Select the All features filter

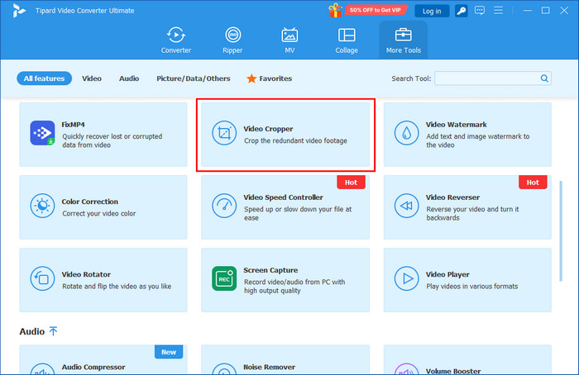click(x=45, y=78)
